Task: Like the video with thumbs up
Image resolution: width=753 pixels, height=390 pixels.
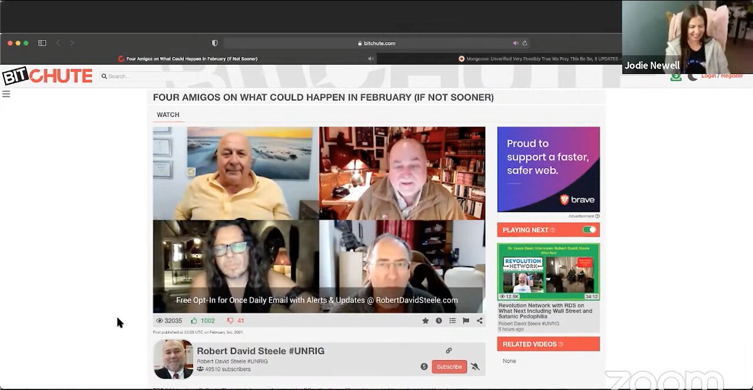Action: point(194,321)
